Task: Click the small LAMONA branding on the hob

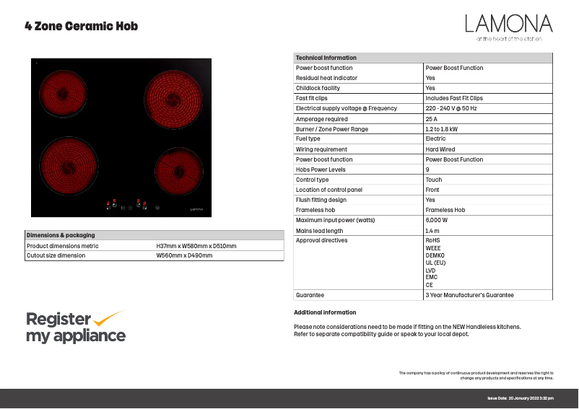Action: [197, 208]
